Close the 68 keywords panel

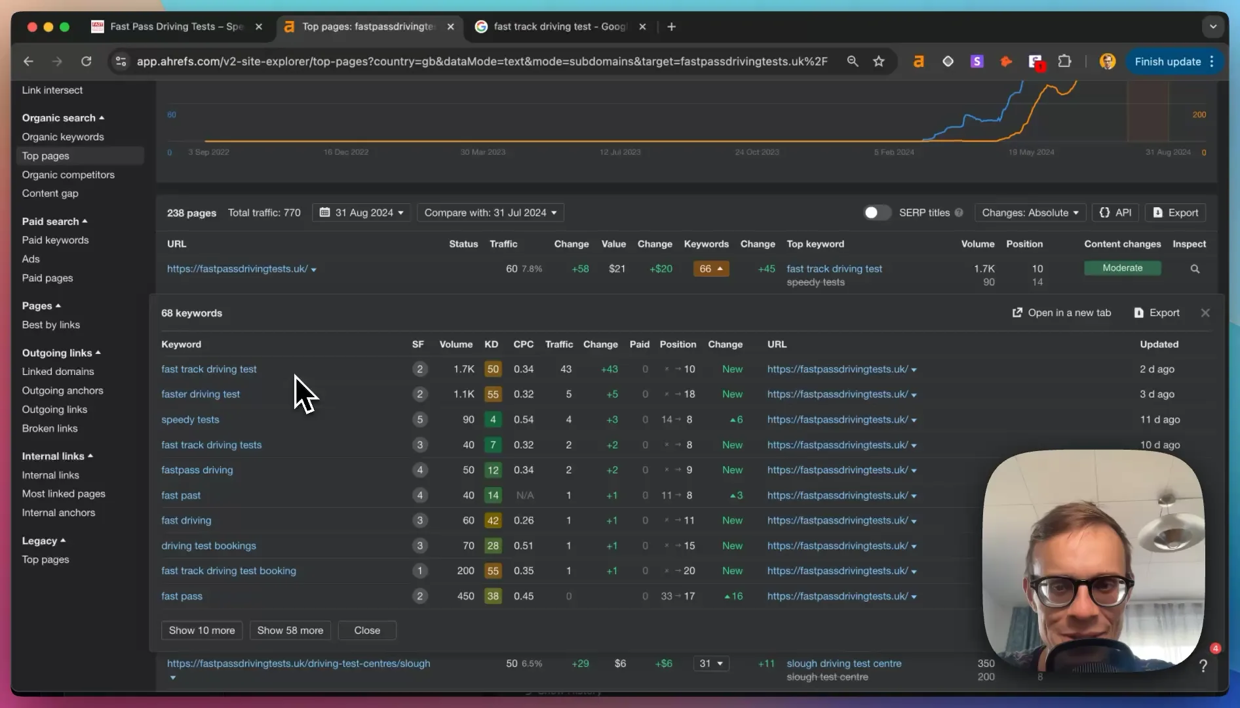tap(1205, 313)
